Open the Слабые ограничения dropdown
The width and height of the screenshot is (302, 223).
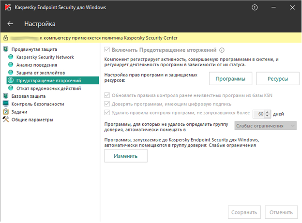pyautogui.click(x=265, y=126)
